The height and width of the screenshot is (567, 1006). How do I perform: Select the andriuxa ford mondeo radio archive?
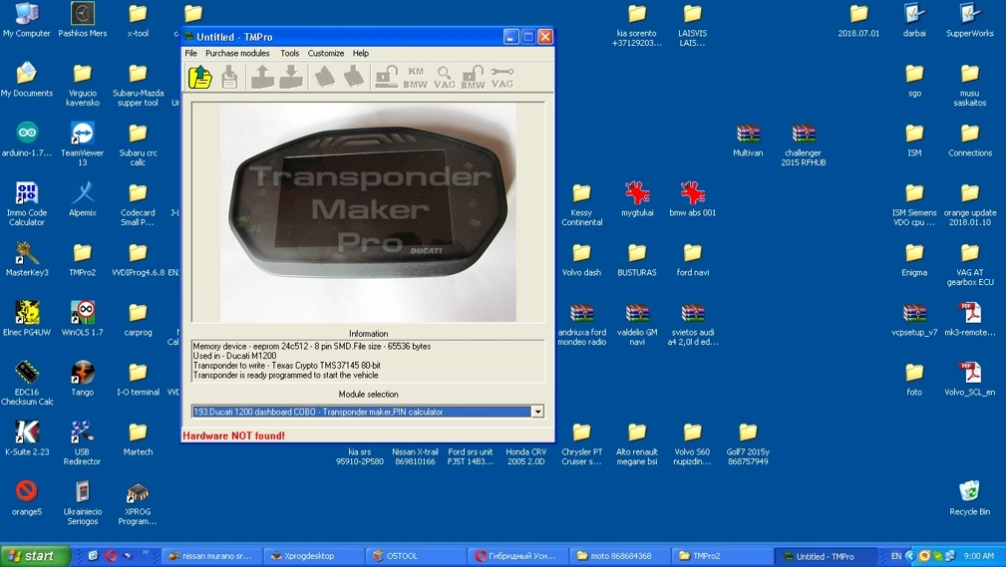tap(582, 323)
